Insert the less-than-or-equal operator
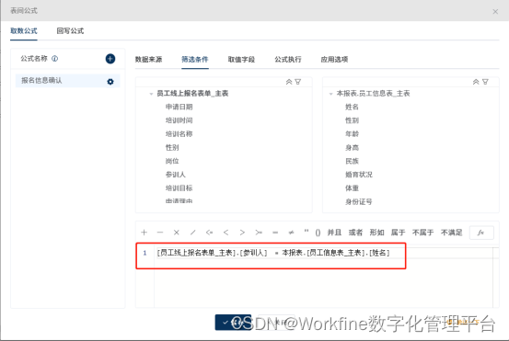Viewport: 509px width, 341px height. [209, 233]
